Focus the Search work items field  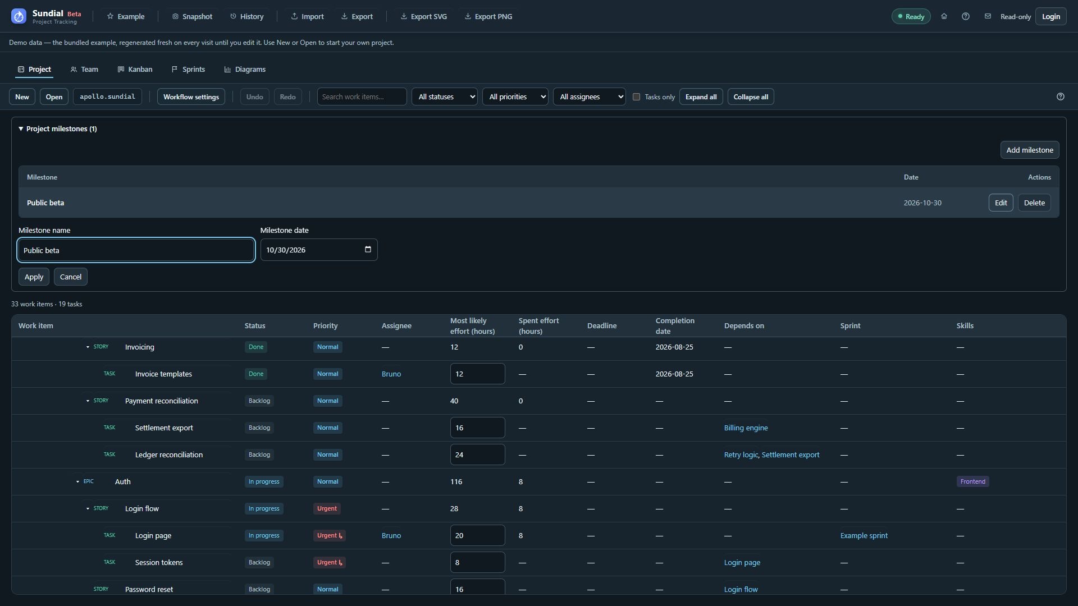(362, 97)
